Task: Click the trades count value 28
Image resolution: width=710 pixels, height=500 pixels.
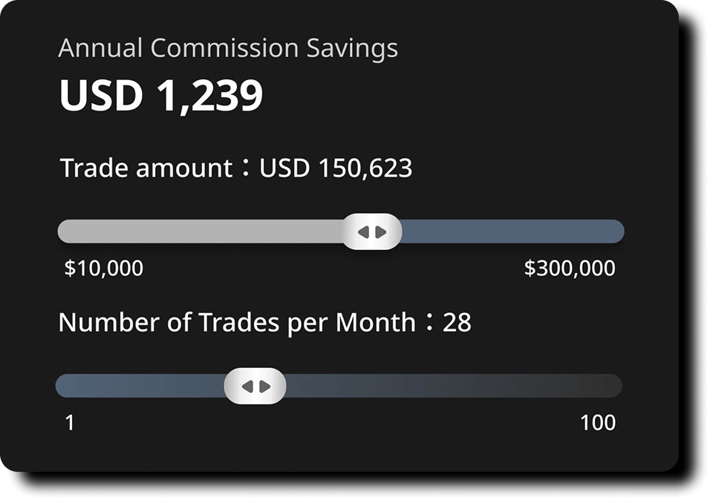Action: pos(457,323)
